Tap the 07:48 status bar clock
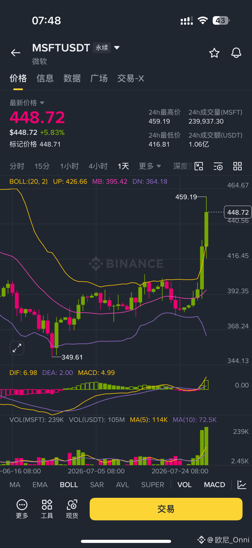This screenshot has height=548, width=252. (47, 21)
